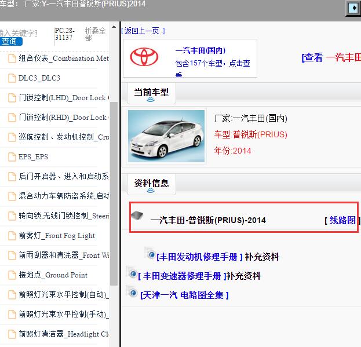Click the 车型 title bar text
The image size is (361, 347).
click(73, 4)
